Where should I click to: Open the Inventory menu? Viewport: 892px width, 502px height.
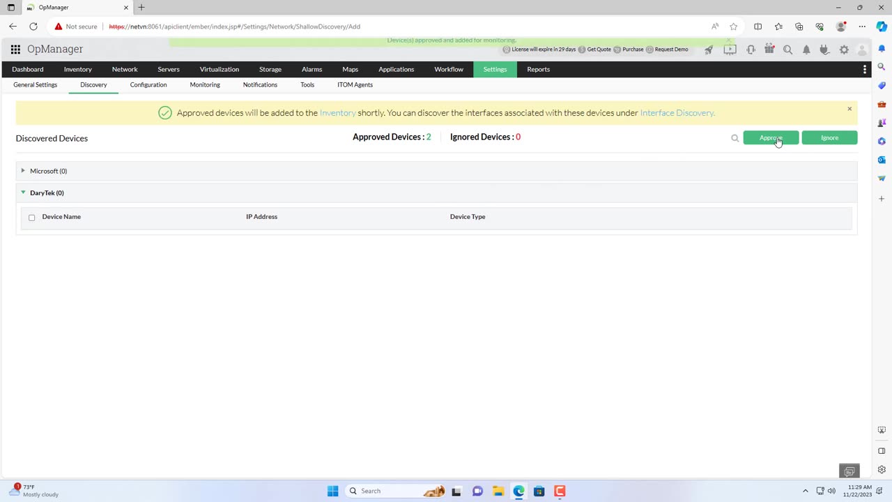(78, 70)
